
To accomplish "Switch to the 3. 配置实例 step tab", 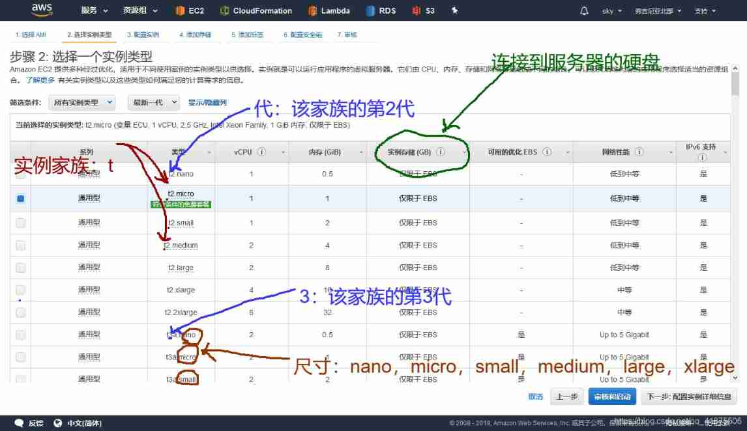I will [143, 35].
